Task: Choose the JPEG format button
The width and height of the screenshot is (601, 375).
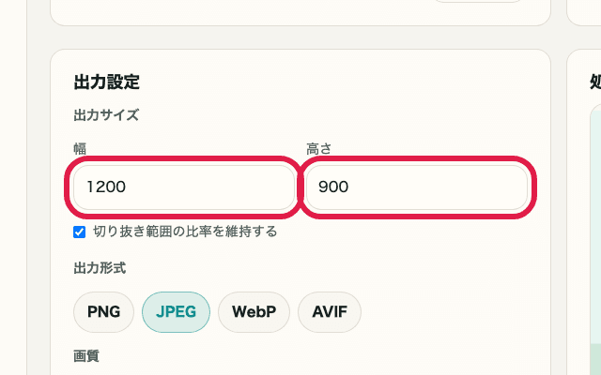Action: point(176,312)
